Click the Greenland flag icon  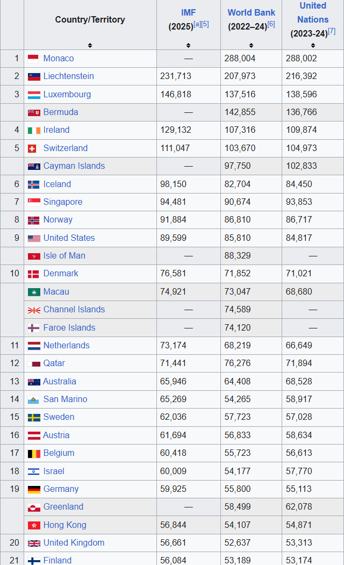point(34,507)
